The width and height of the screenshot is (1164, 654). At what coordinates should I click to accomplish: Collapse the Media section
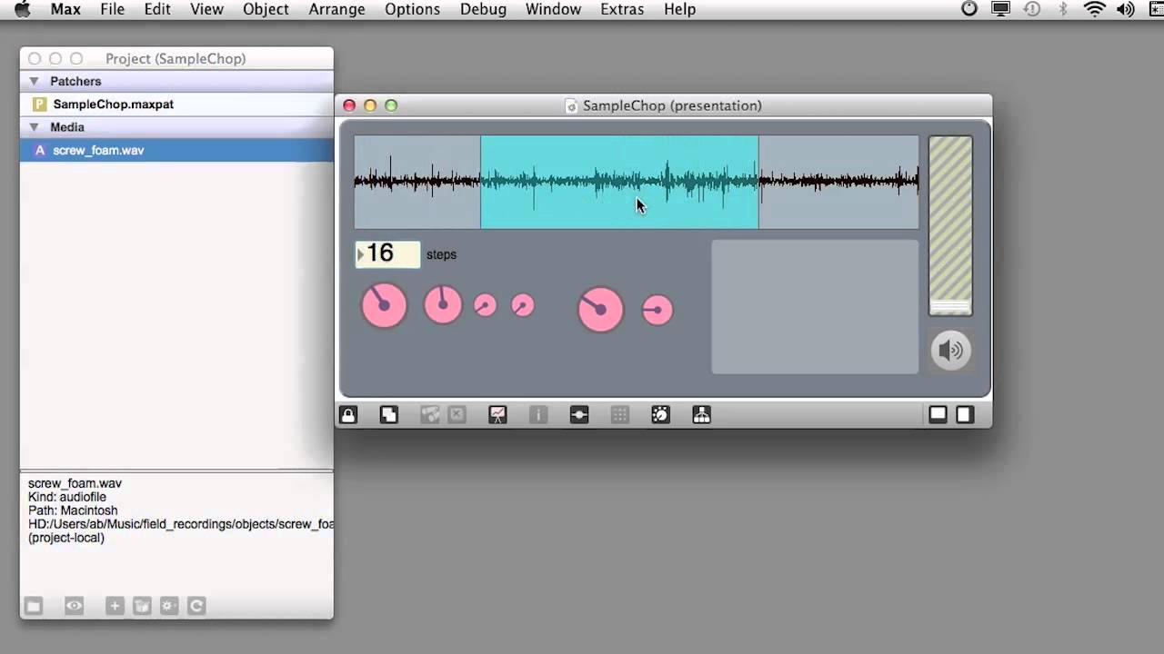point(35,127)
